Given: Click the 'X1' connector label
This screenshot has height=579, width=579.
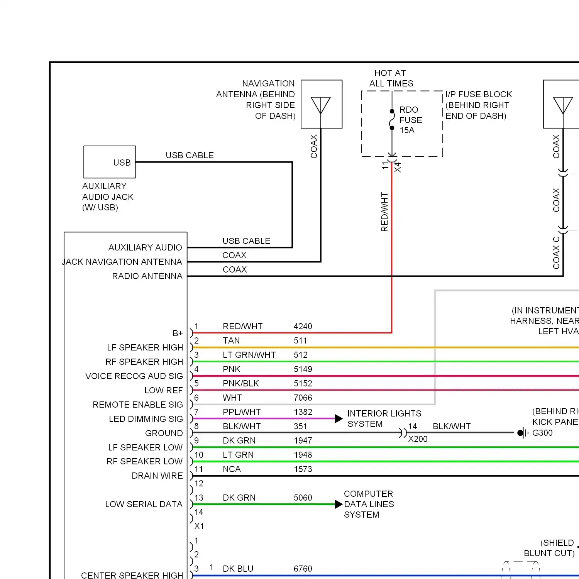Looking at the screenshot, I should tap(199, 526).
